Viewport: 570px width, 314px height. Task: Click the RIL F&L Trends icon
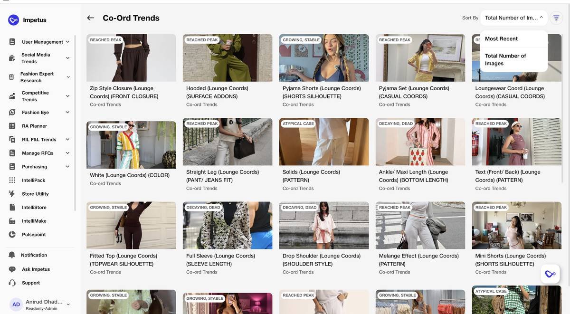click(12, 140)
